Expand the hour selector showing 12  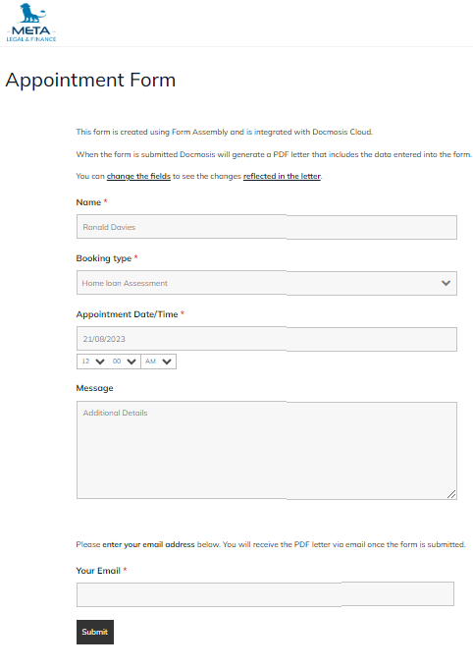point(93,362)
